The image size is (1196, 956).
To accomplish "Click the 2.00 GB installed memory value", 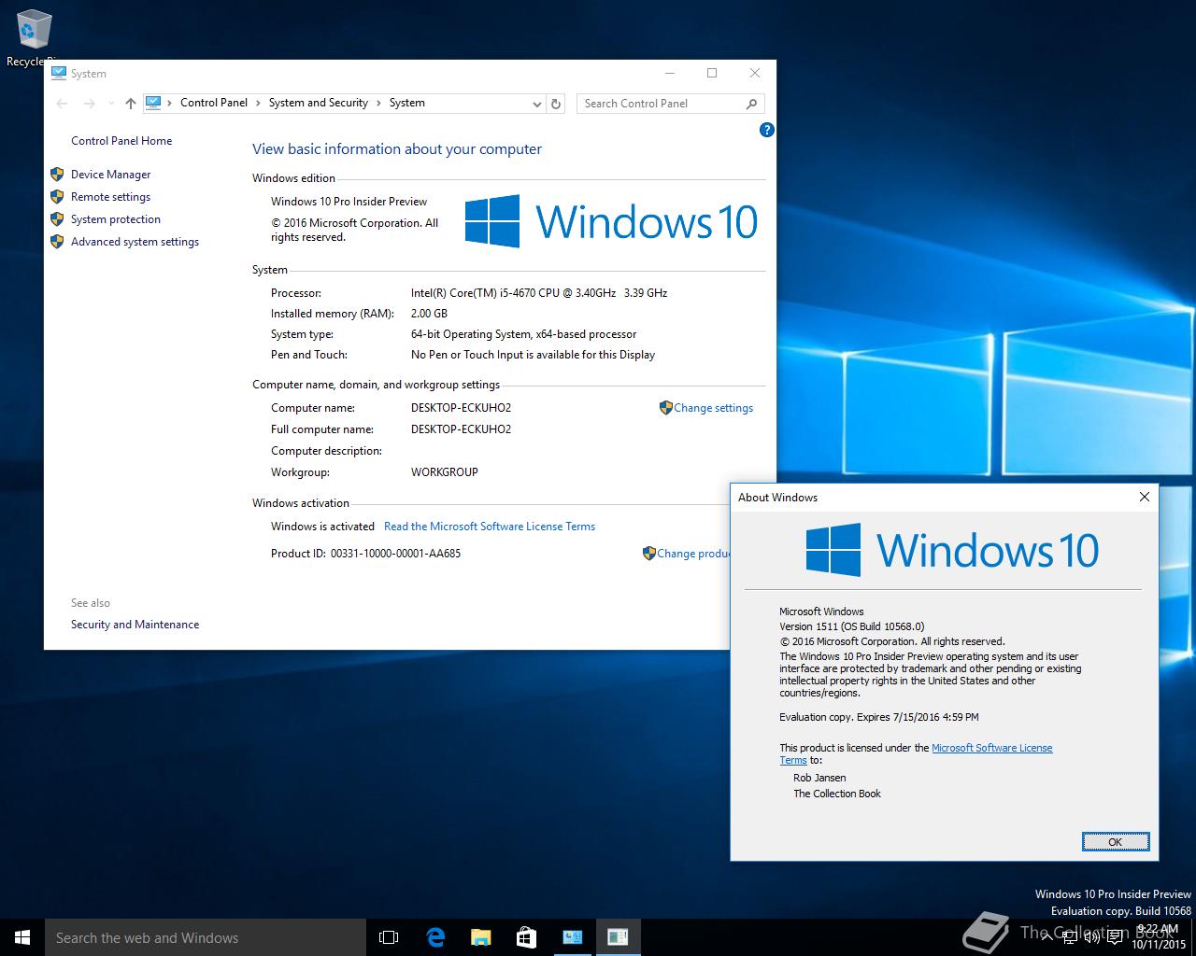I will click(x=429, y=314).
